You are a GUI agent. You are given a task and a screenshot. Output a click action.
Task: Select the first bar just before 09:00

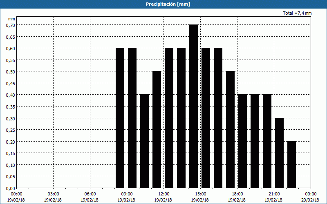pos(120,118)
